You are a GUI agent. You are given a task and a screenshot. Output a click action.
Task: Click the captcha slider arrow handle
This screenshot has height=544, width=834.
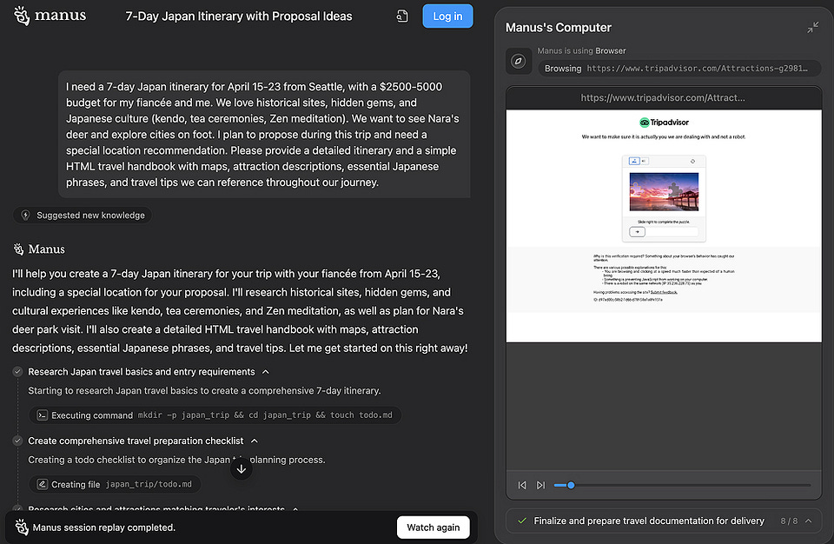[637, 231]
